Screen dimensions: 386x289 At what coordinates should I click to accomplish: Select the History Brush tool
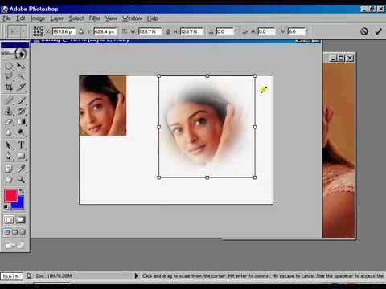coord(21,111)
